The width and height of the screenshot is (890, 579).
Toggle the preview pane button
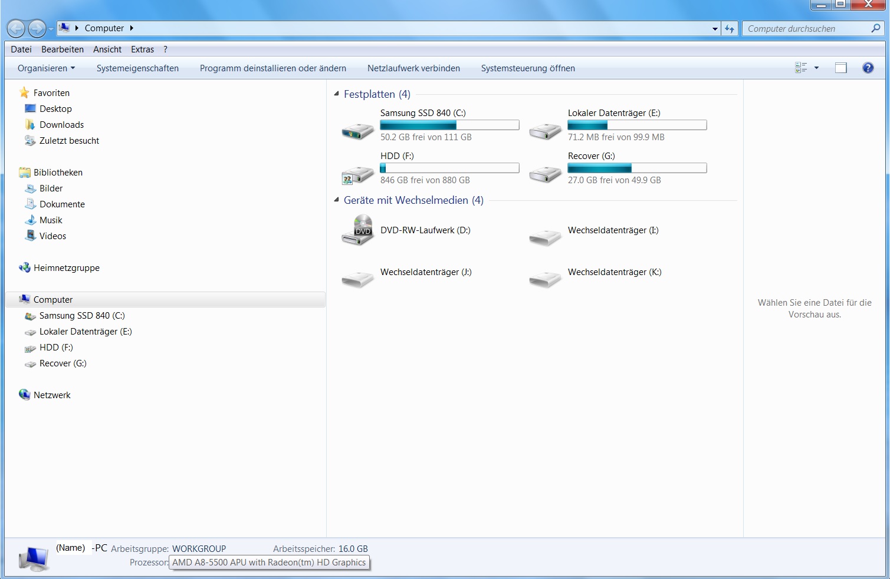click(841, 68)
